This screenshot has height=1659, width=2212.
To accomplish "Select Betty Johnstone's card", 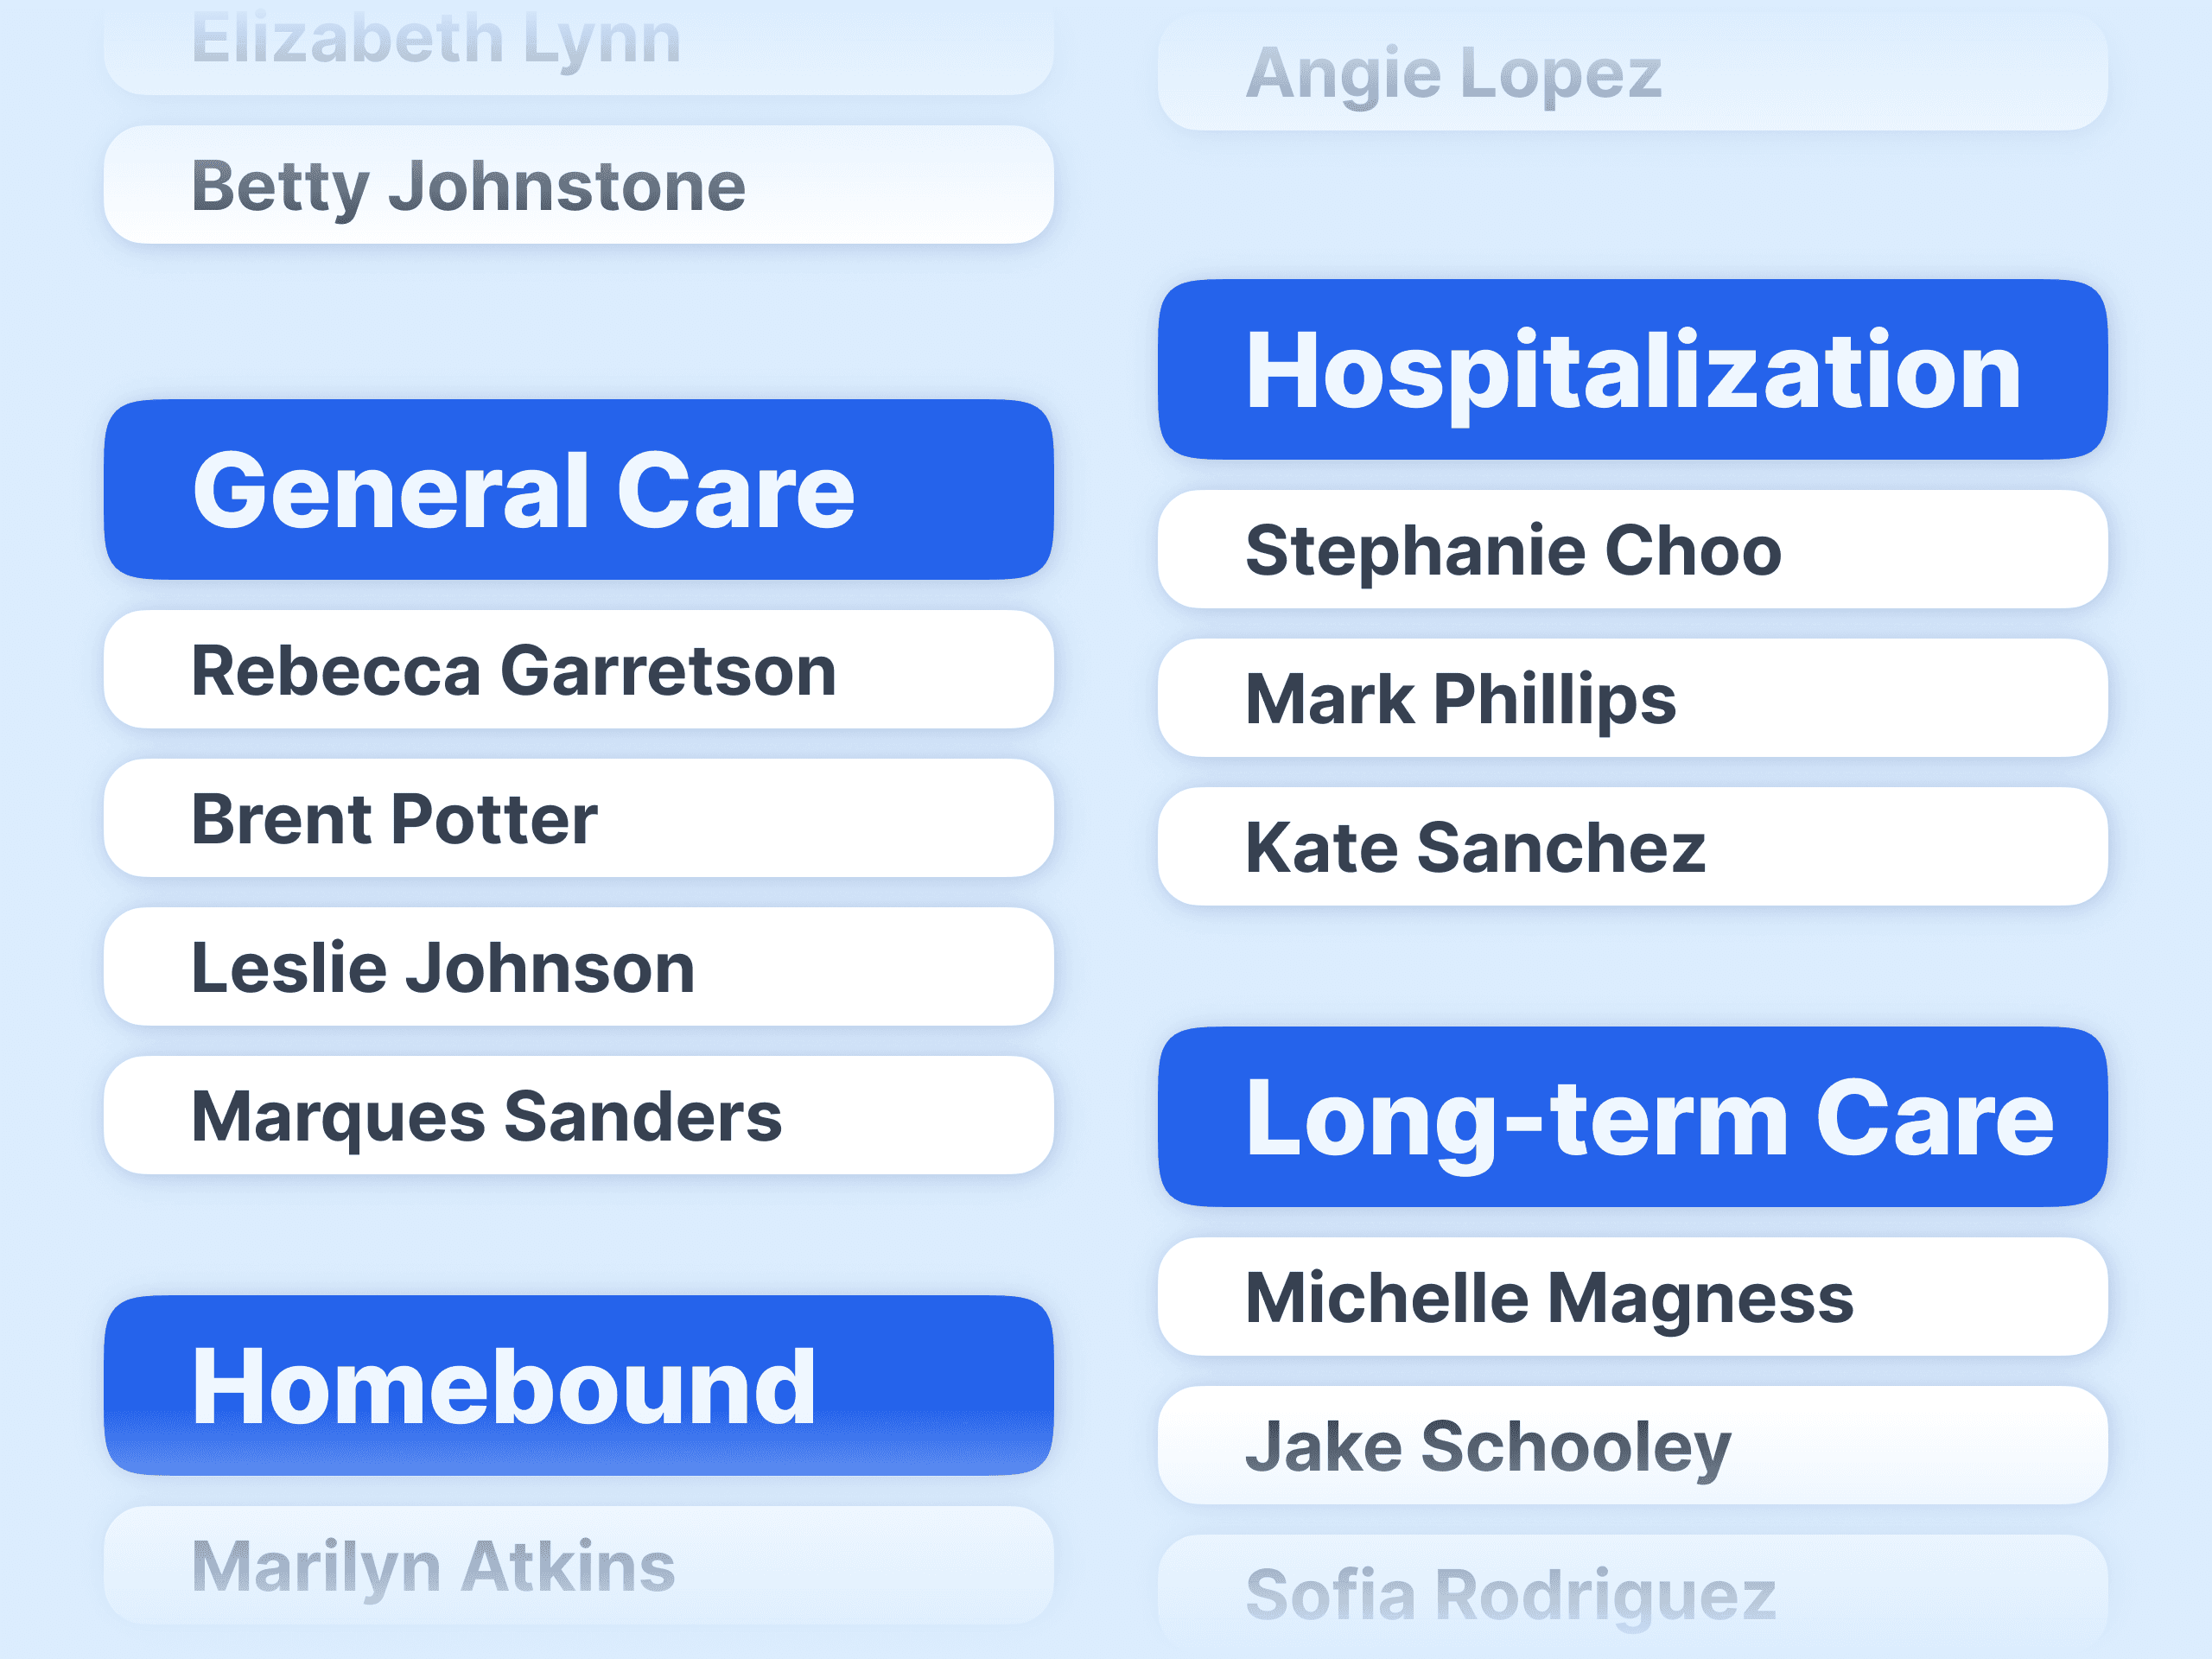I will (578, 185).
